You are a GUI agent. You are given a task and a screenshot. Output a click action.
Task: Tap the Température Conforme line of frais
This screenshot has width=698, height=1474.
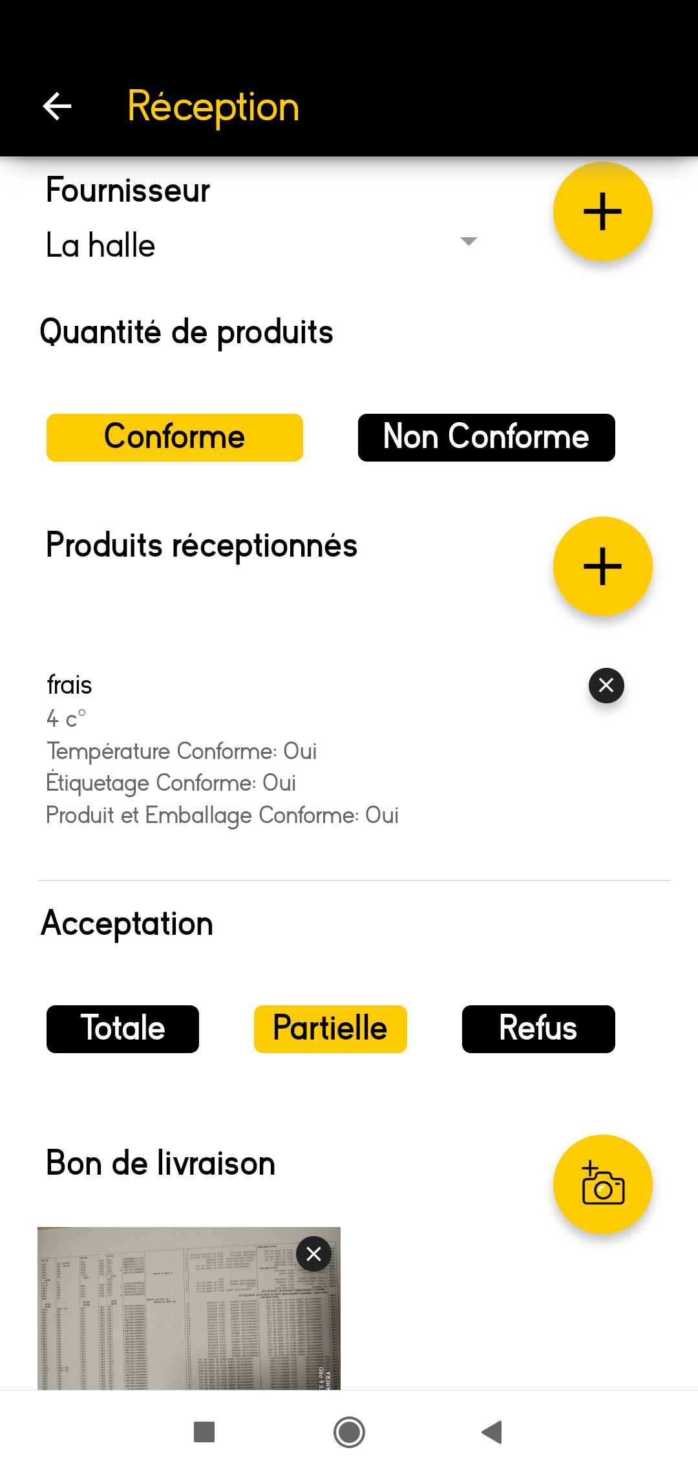tap(182, 751)
